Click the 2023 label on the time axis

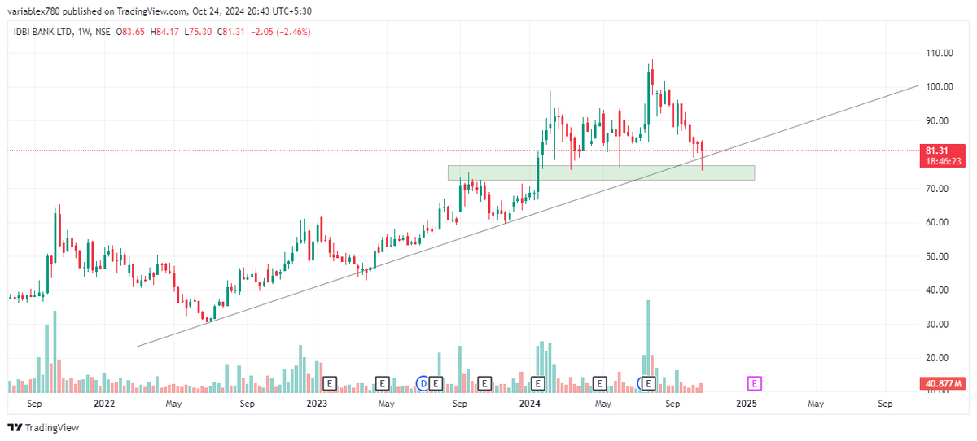[317, 404]
